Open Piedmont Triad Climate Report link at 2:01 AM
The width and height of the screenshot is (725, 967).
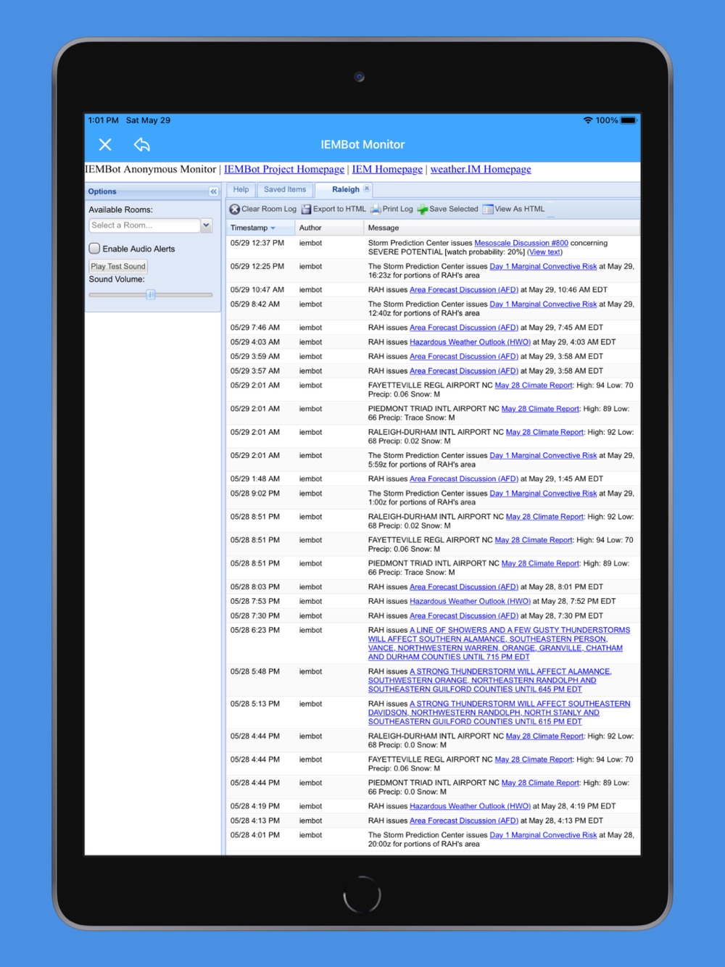point(540,409)
